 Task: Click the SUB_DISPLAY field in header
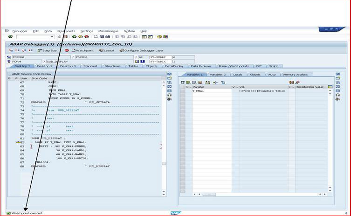(89, 62)
